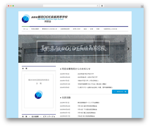Open the 会報 cover thumbnail in sidebar
The height and width of the screenshot is (127, 150).
pyautogui.click(x=39, y=91)
